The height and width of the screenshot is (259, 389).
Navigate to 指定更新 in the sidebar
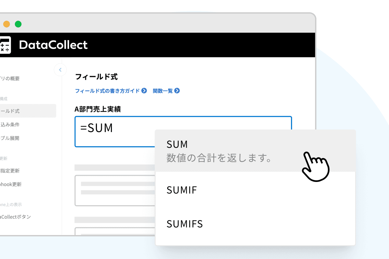point(10,171)
